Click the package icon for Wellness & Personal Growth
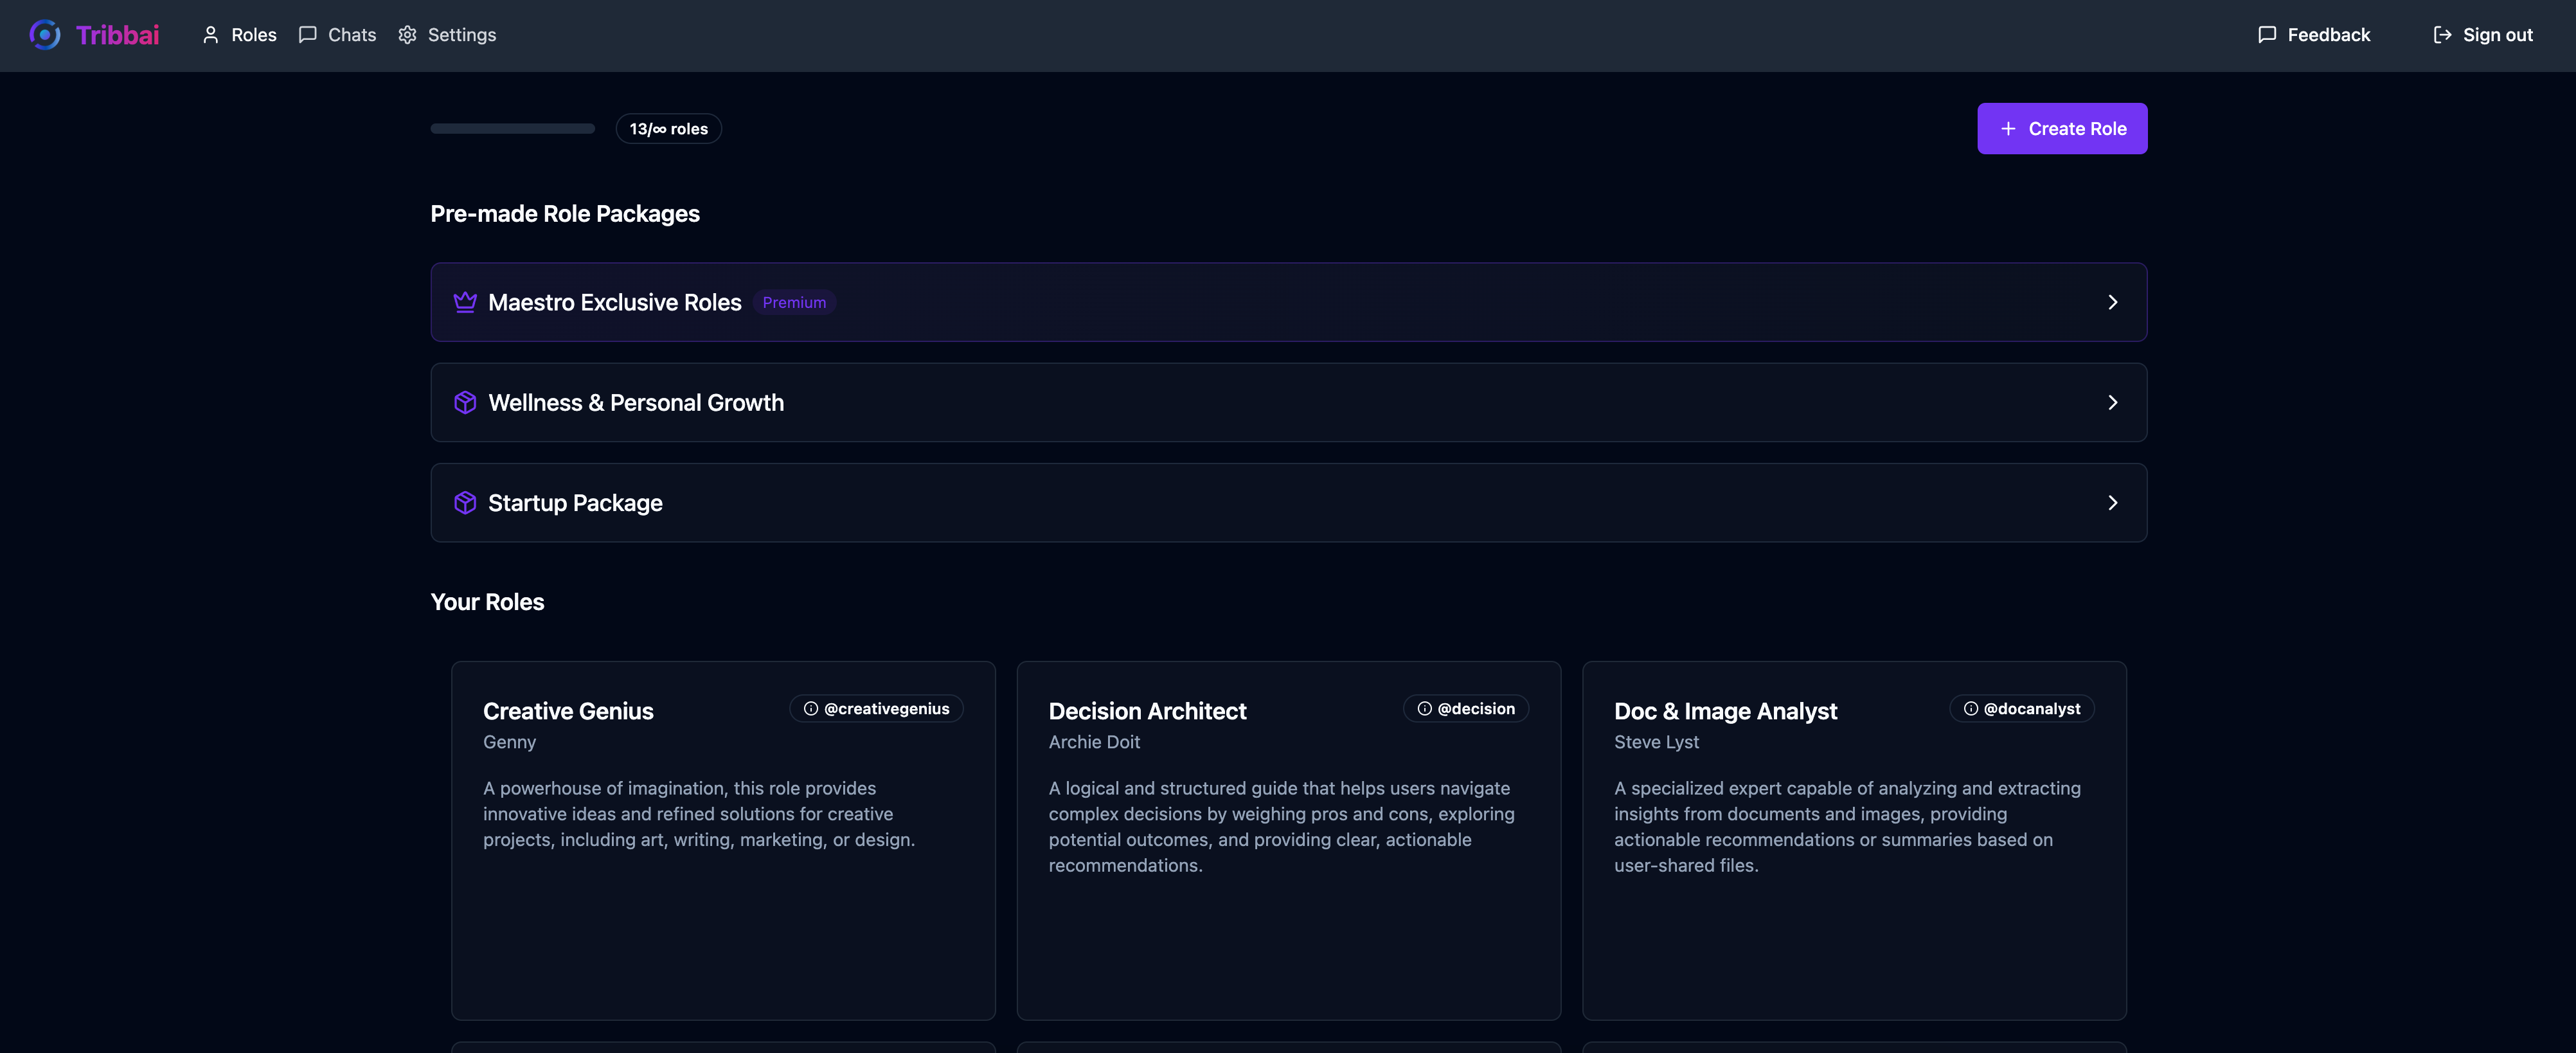The image size is (2576, 1053). point(465,402)
